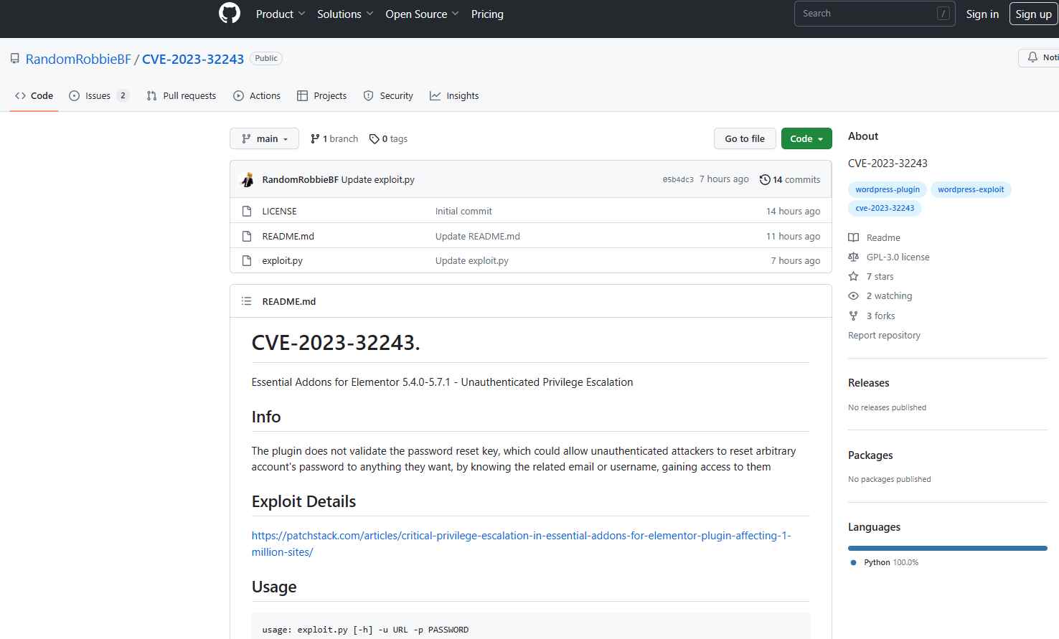Click the commit author avatar of RandomRobbieBF
Viewport: 1059px width, 639px height.
[x=248, y=179]
